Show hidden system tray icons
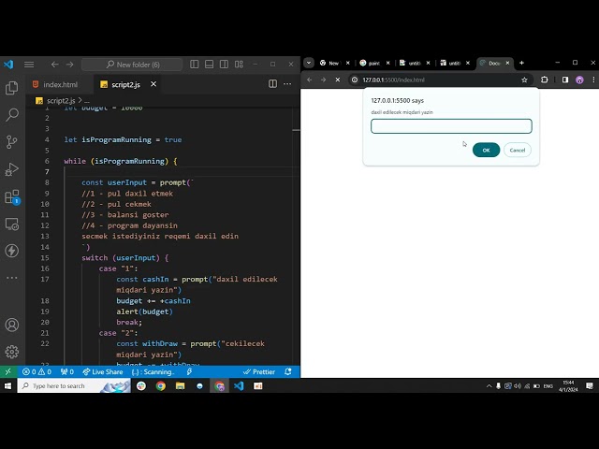This screenshot has width=599, height=449. [489, 386]
